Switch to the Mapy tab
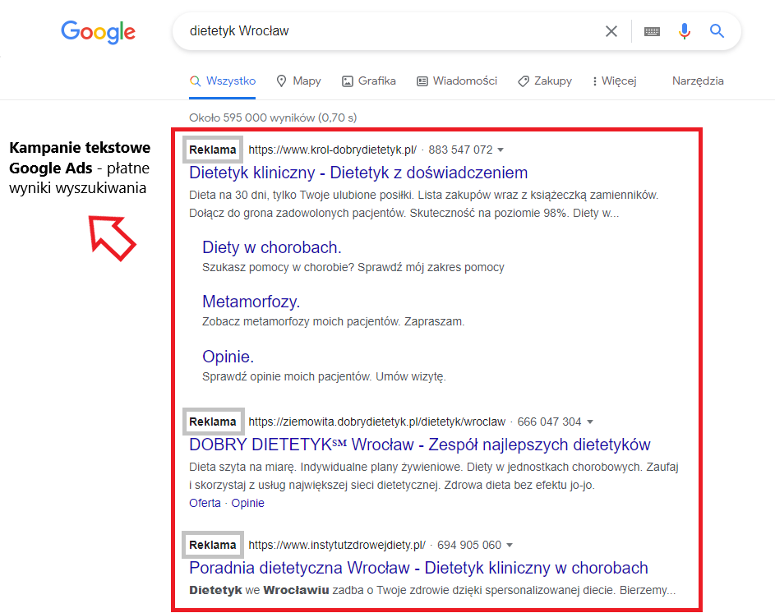Viewport: 775px width, 613px height. pyautogui.click(x=298, y=81)
